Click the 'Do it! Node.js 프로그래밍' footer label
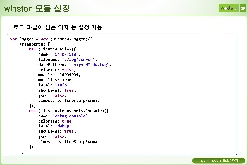The image size is (248, 165). tap(219, 161)
